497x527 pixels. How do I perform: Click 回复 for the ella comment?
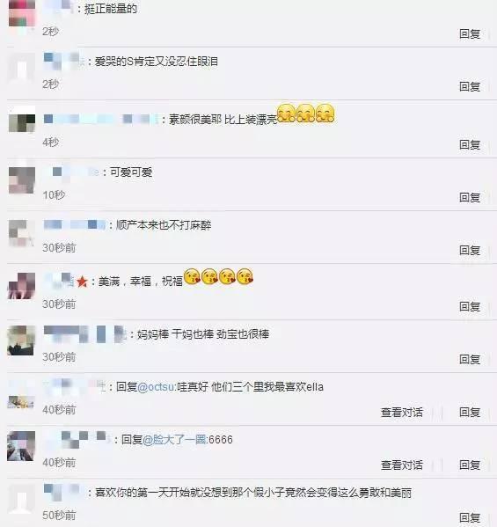[470, 413]
